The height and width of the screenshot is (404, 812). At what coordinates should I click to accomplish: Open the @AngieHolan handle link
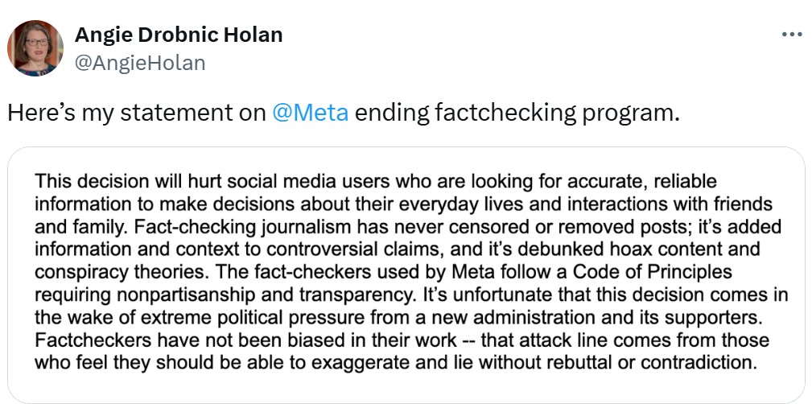[x=139, y=62]
